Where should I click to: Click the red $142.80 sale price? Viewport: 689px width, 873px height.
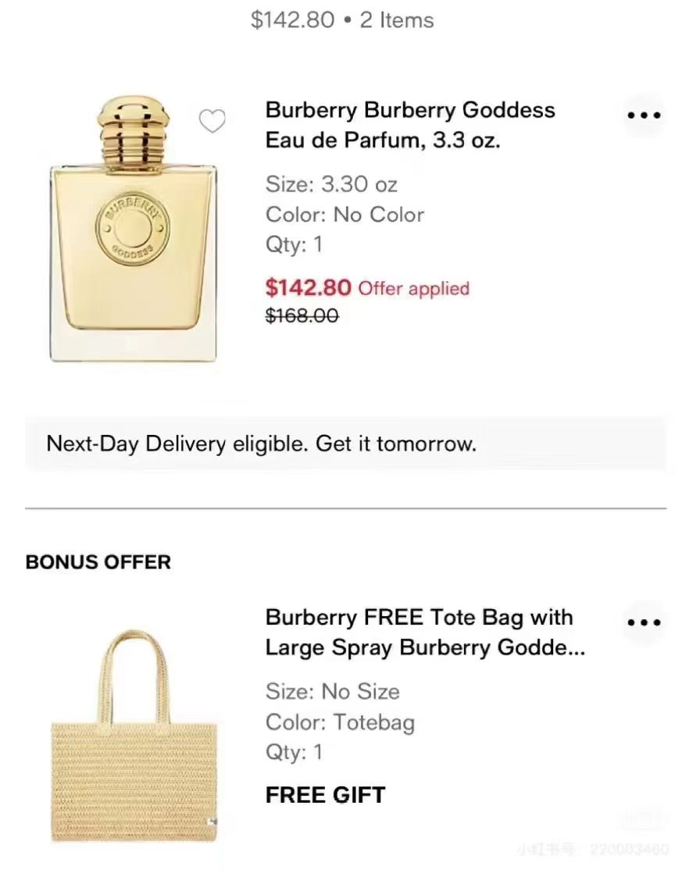tap(309, 287)
